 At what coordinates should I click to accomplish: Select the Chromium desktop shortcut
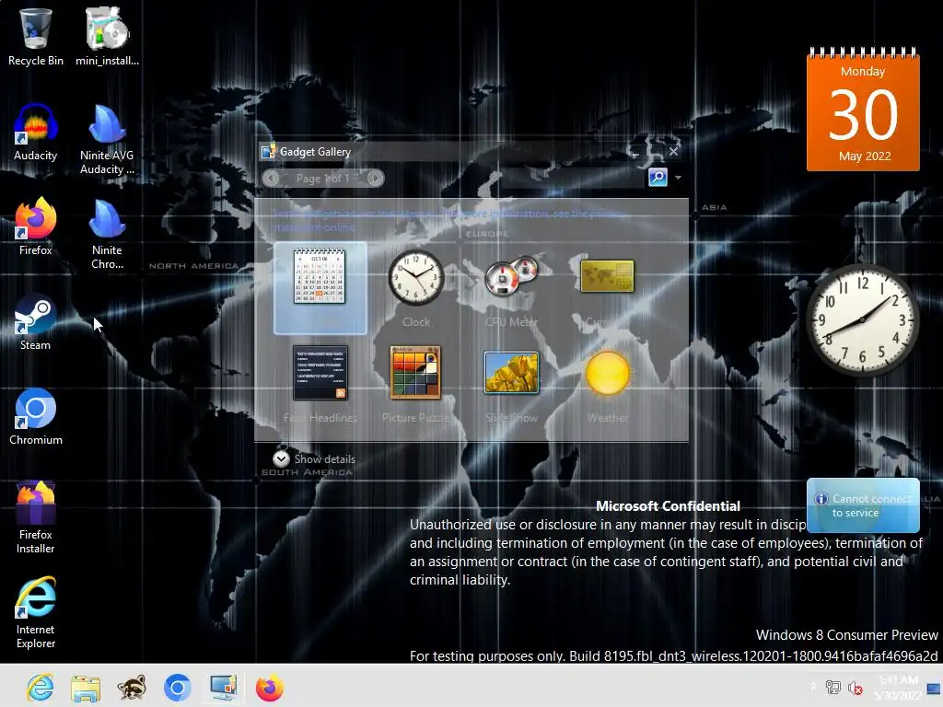[x=36, y=417]
